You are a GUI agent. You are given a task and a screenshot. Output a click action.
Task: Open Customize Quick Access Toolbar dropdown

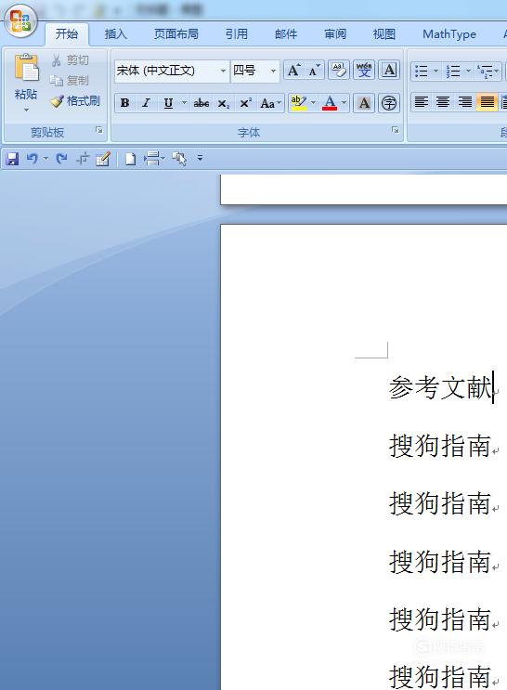pyautogui.click(x=200, y=158)
